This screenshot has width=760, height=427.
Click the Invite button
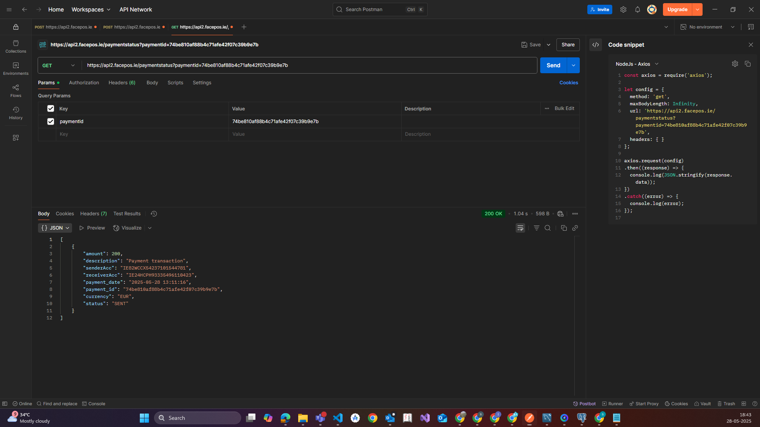click(600, 9)
